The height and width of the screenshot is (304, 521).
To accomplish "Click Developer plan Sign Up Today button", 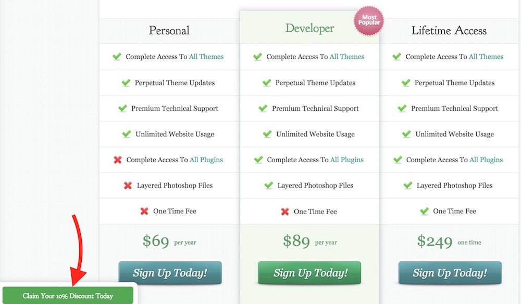I will (x=309, y=273).
